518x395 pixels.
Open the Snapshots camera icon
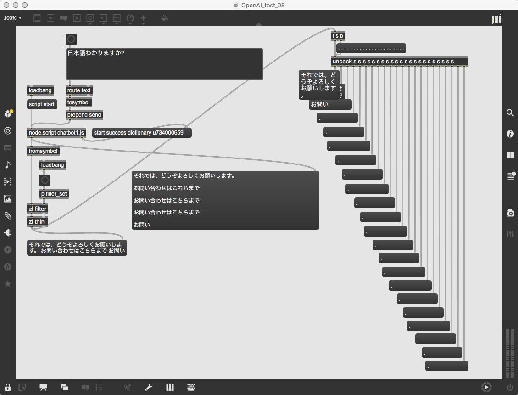coord(510,213)
